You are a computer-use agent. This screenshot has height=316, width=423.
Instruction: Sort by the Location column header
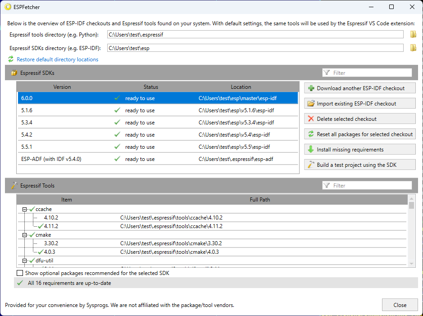(241, 87)
